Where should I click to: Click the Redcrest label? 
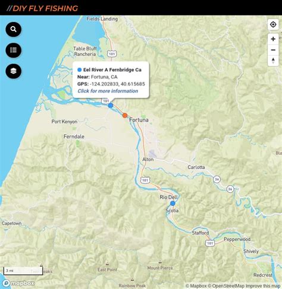[x=263, y=275]
